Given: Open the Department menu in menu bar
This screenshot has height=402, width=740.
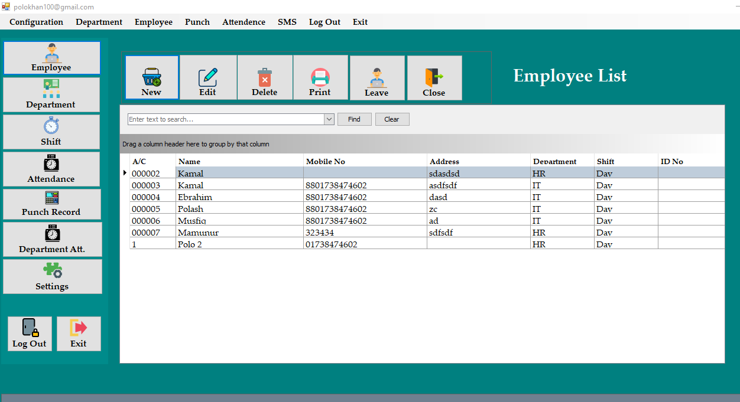Looking at the screenshot, I should coord(99,22).
